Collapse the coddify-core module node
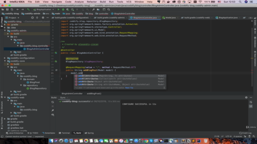The image size is (257, 144). (5, 61)
